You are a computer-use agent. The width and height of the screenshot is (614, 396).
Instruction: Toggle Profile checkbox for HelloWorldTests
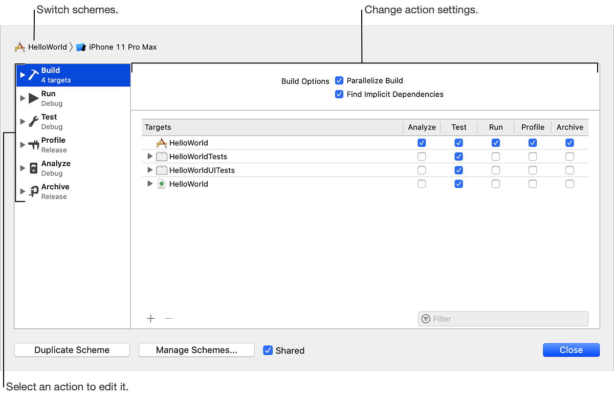click(x=533, y=157)
